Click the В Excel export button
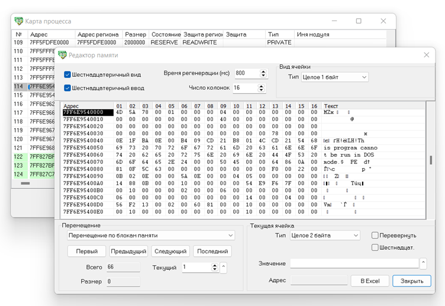This screenshot has height=306, width=445. (370, 281)
